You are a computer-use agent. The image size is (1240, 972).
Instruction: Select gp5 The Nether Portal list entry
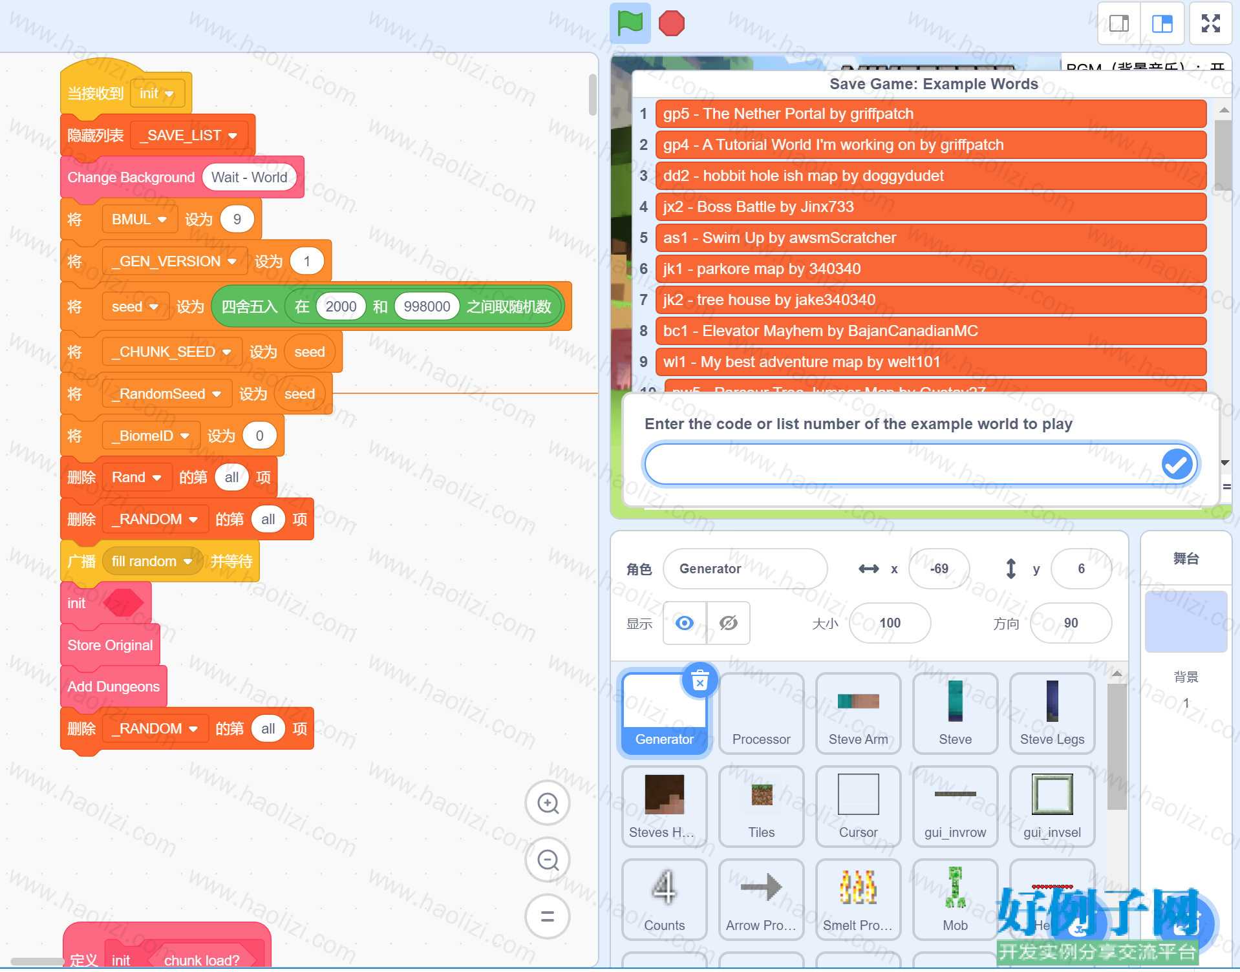(930, 114)
